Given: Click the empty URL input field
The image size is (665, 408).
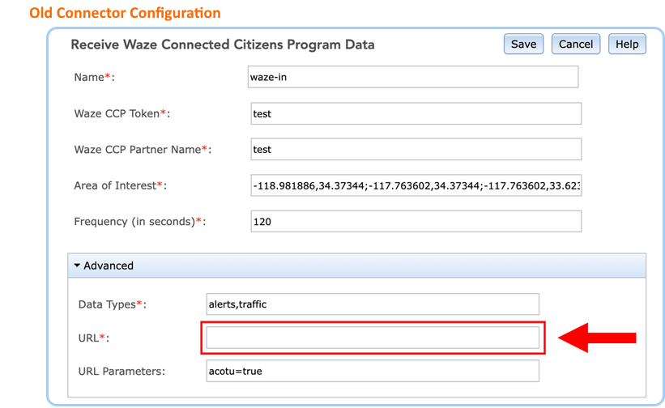Looking at the screenshot, I should (x=373, y=338).
